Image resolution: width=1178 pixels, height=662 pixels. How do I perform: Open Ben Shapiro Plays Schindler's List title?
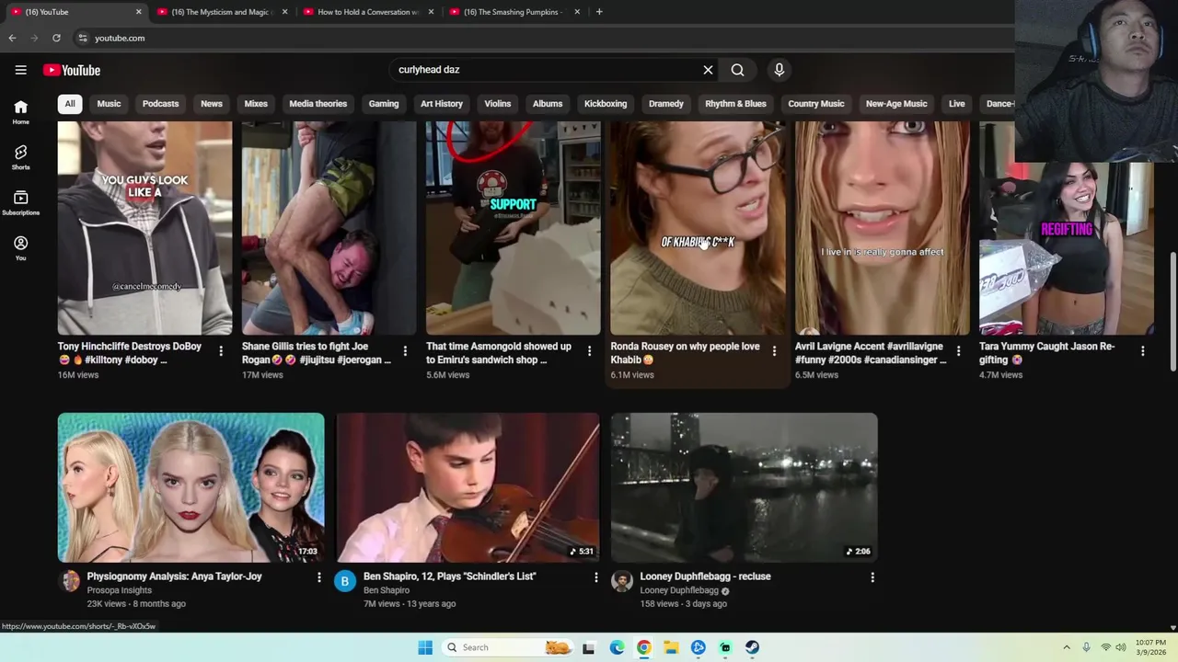point(450,576)
